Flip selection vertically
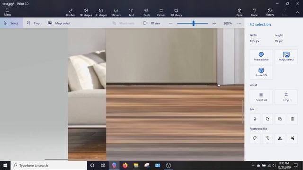 [x=292, y=138]
